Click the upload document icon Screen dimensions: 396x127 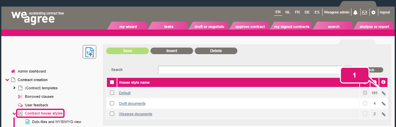(89, 52)
